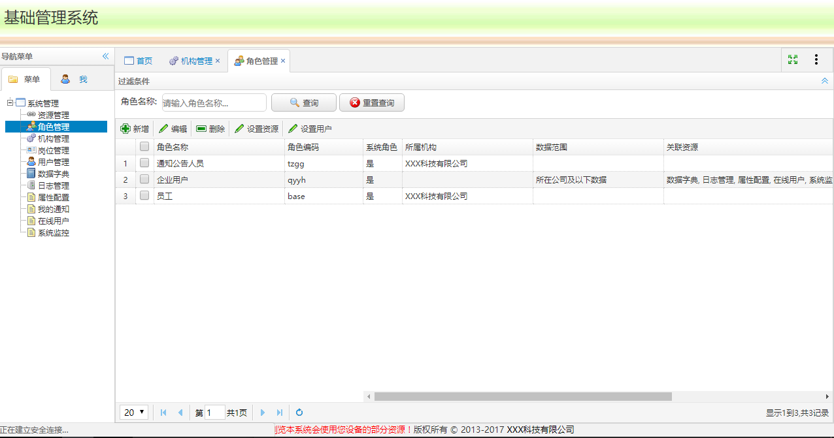Go to the next page
The image size is (834, 438).
tap(263, 413)
